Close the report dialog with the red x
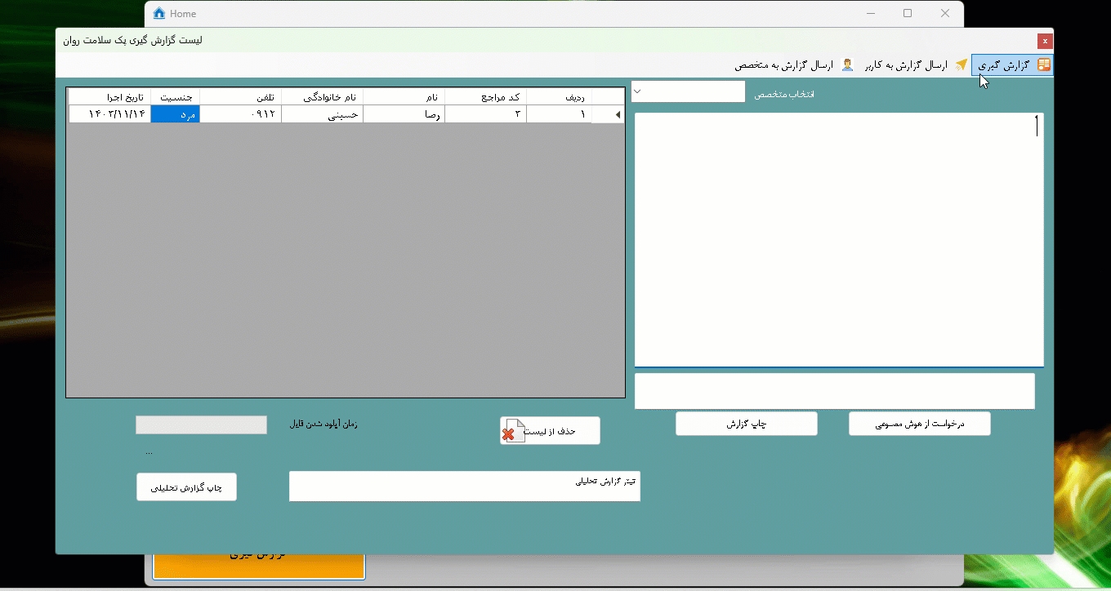 pyautogui.click(x=1044, y=41)
